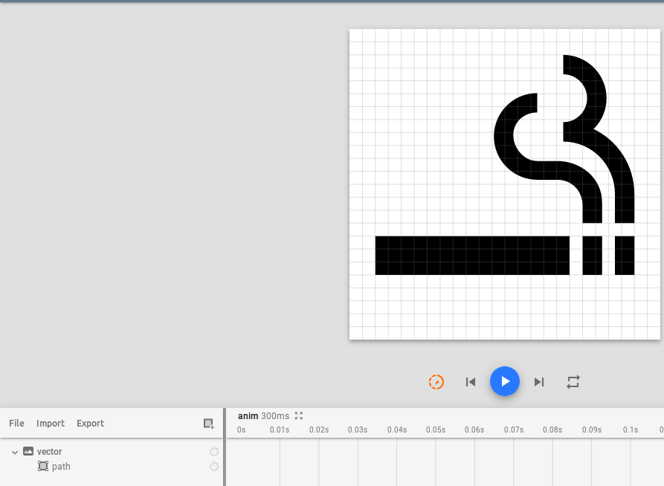Select the path layer
664x486 pixels.
[x=61, y=467]
